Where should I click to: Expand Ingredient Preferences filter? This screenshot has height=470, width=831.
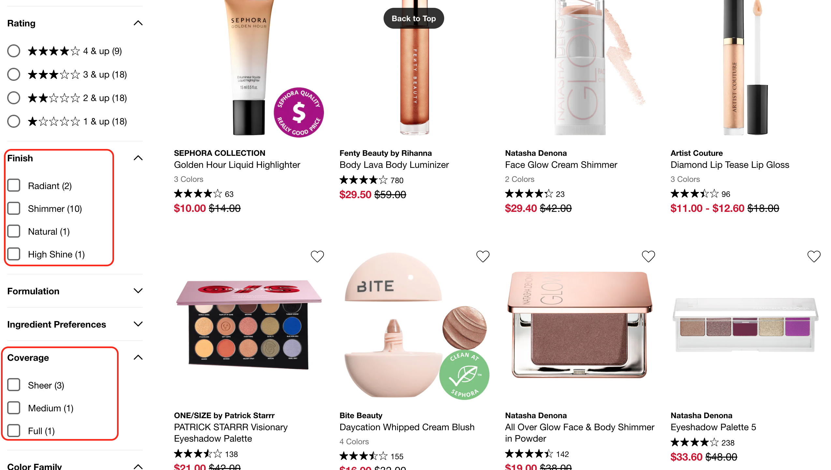75,324
